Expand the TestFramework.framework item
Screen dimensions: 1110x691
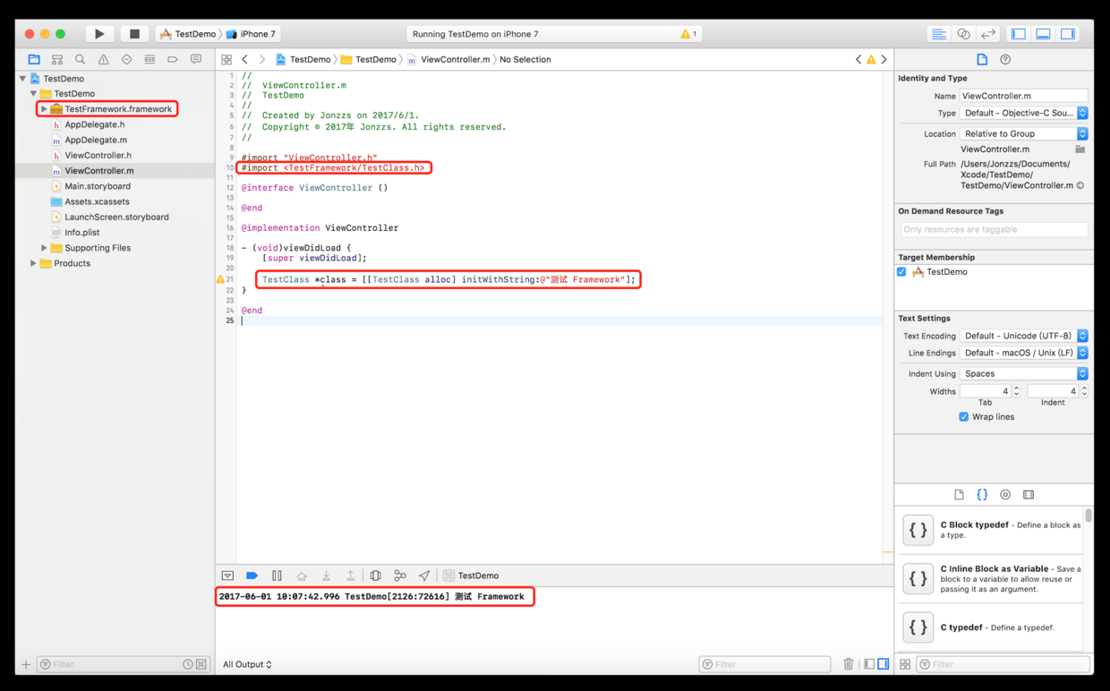44,109
